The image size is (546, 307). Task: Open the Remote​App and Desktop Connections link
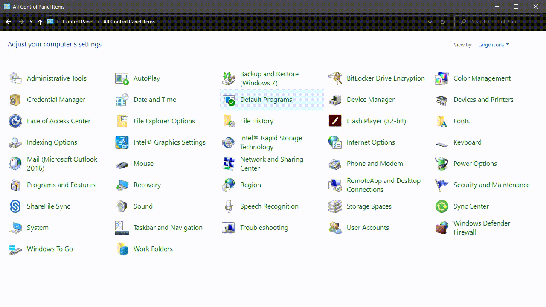point(383,185)
